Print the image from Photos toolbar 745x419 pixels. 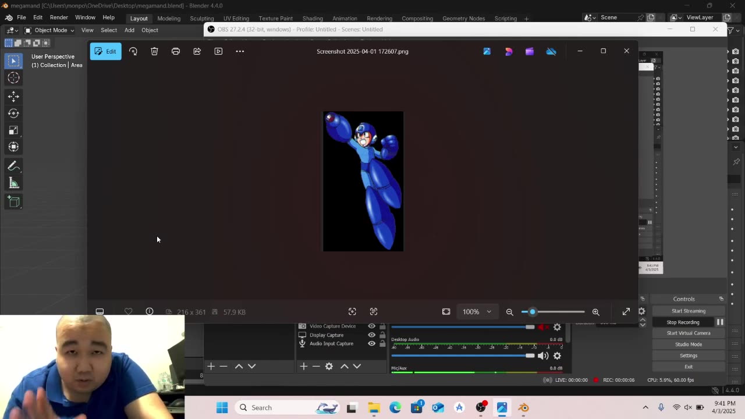(175, 51)
